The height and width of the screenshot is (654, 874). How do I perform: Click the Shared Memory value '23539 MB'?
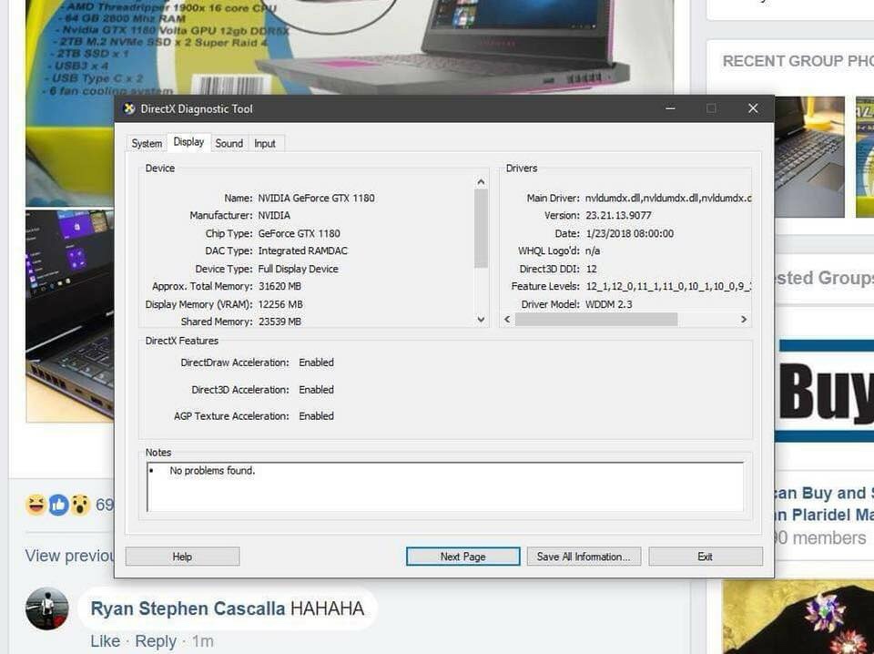pyautogui.click(x=279, y=322)
